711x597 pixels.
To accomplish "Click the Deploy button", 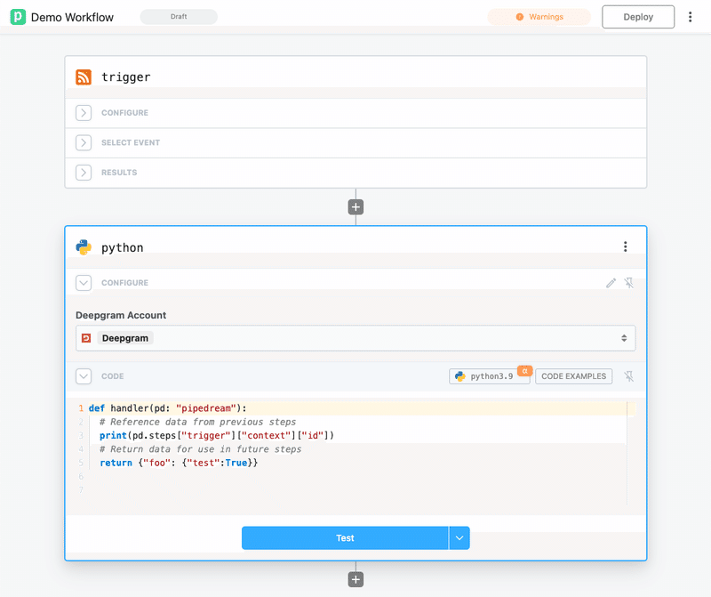I will click(x=638, y=17).
